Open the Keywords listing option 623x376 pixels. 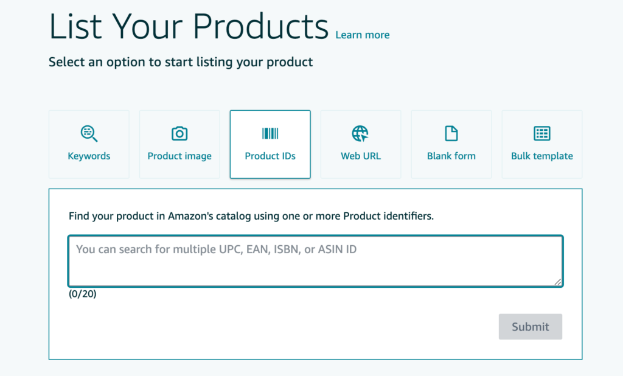coord(89,144)
